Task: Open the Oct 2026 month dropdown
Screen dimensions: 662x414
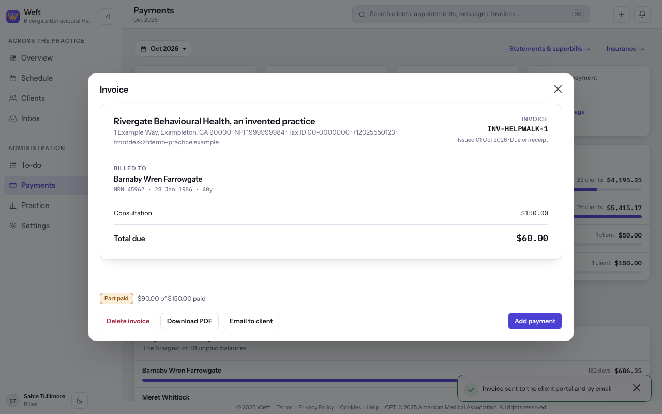Action: point(163,49)
